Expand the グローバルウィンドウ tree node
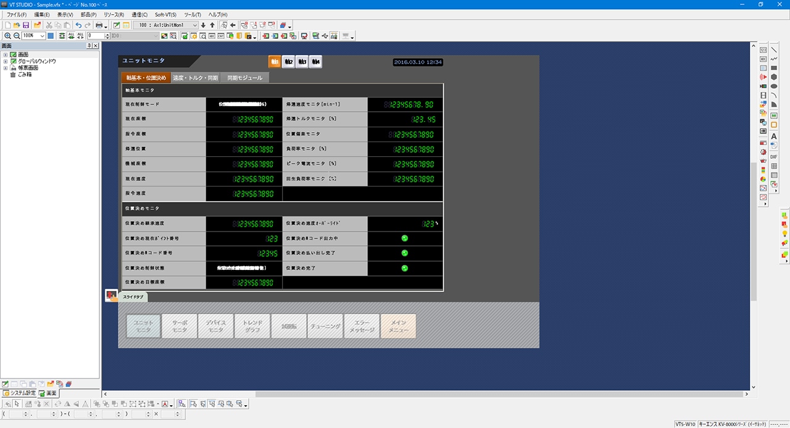 [6, 61]
